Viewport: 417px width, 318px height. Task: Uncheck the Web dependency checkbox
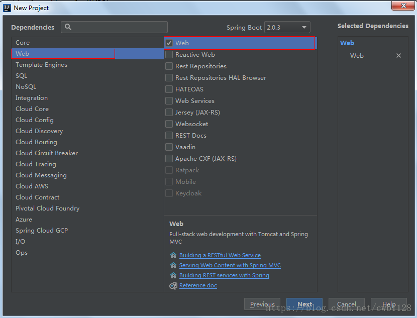[169, 43]
